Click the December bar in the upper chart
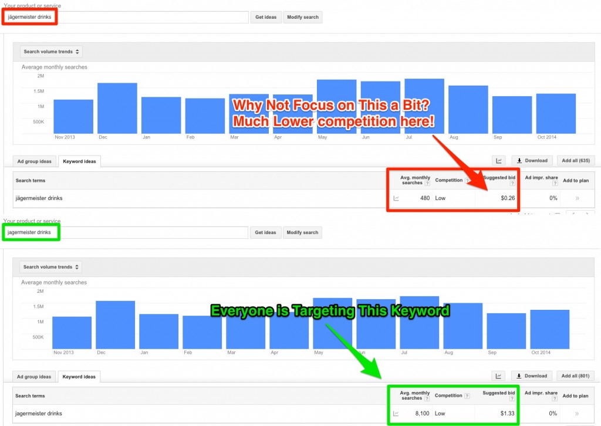The image size is (601, 426). coord(117,109)
